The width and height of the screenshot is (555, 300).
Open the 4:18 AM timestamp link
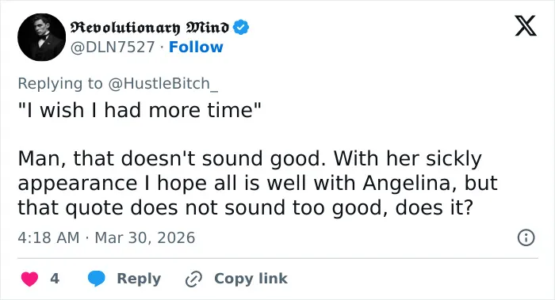click(48, 237)
